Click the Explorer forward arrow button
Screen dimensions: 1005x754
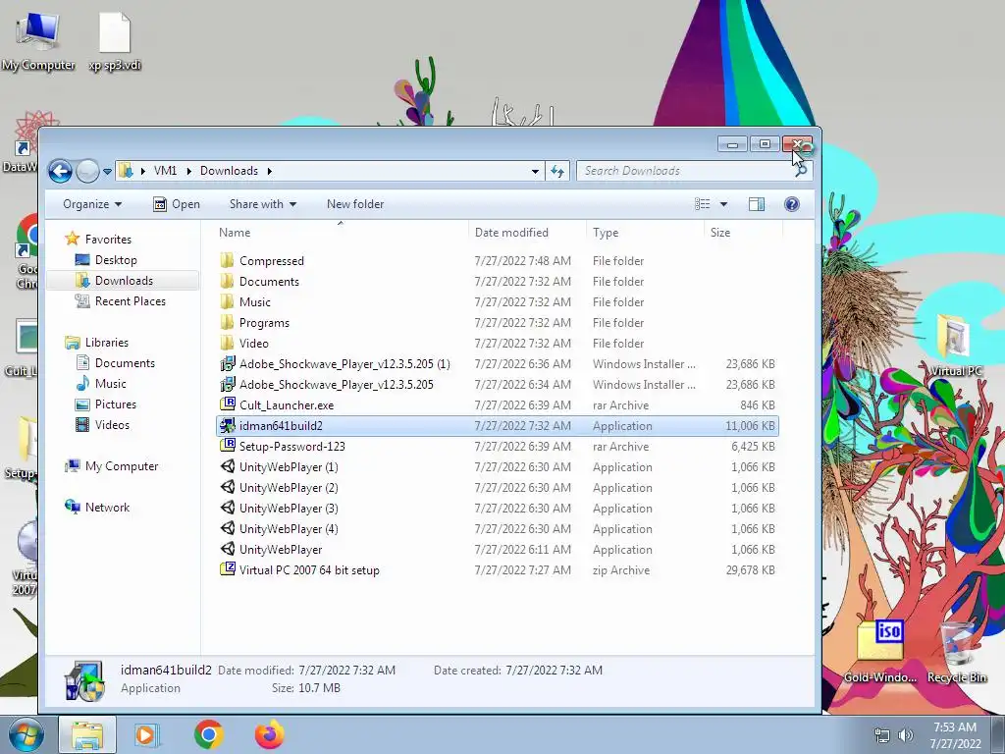[87, 171]
